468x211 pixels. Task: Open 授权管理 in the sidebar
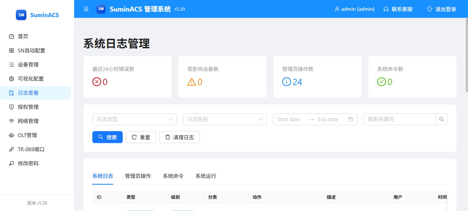[x=35, y=107]
